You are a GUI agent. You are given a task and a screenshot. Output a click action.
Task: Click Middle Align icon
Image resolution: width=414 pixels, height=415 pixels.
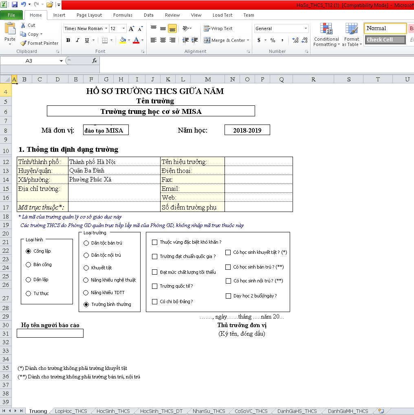point(163,28)
